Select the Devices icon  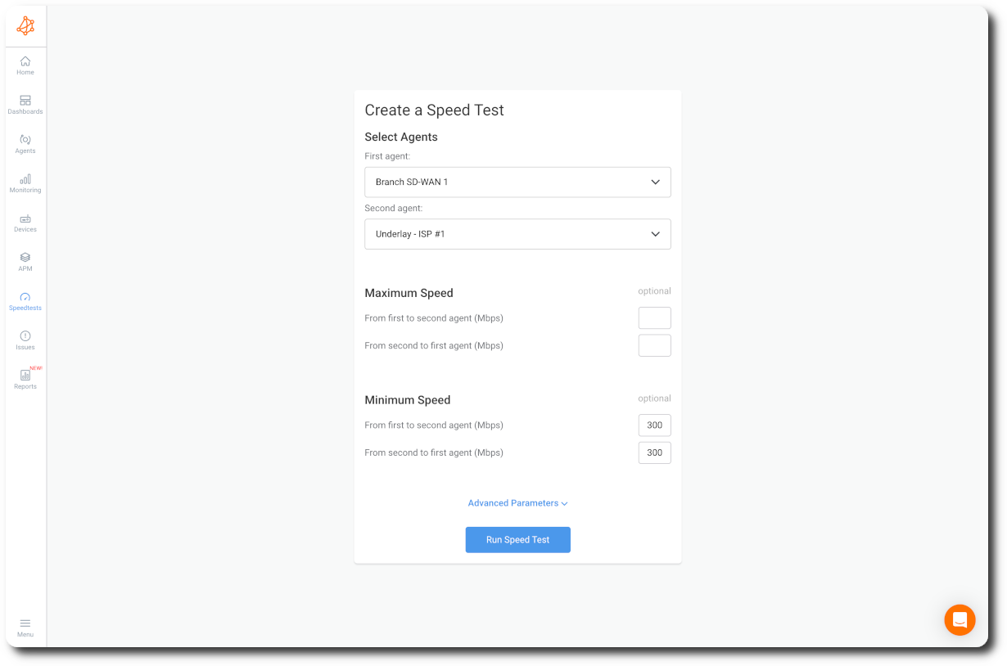[25, 223]
